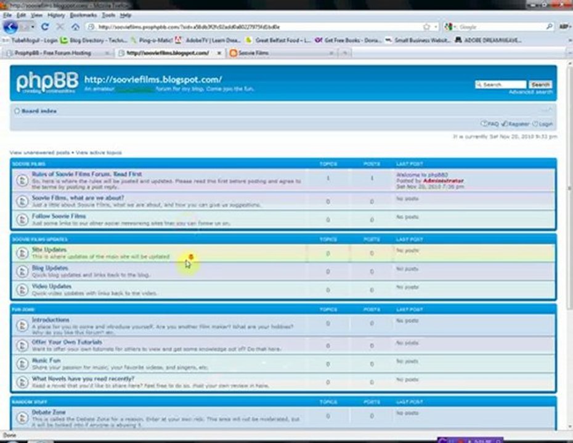Image resolution: width=573 pixels, height=443 pixels.
Task: Click the forum icon beside Blog Updates
Action: point(22,271)
